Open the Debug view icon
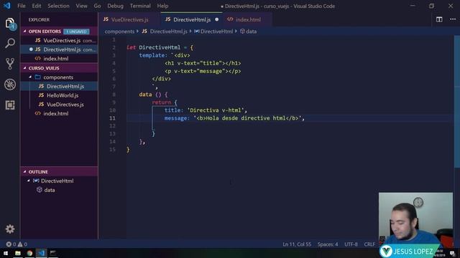Screen dimensions: 460x258 click(x=10, y=85)
